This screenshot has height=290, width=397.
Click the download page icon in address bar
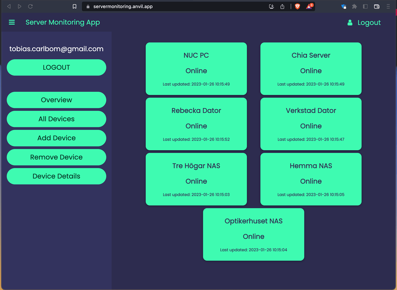tap(271, 6)
